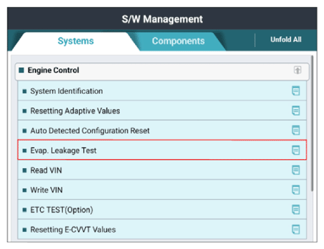Switch to the Components tab
This screenshot has width=324, height=249.
178,41
